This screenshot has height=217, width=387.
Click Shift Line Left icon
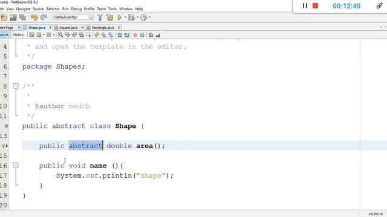120,35
